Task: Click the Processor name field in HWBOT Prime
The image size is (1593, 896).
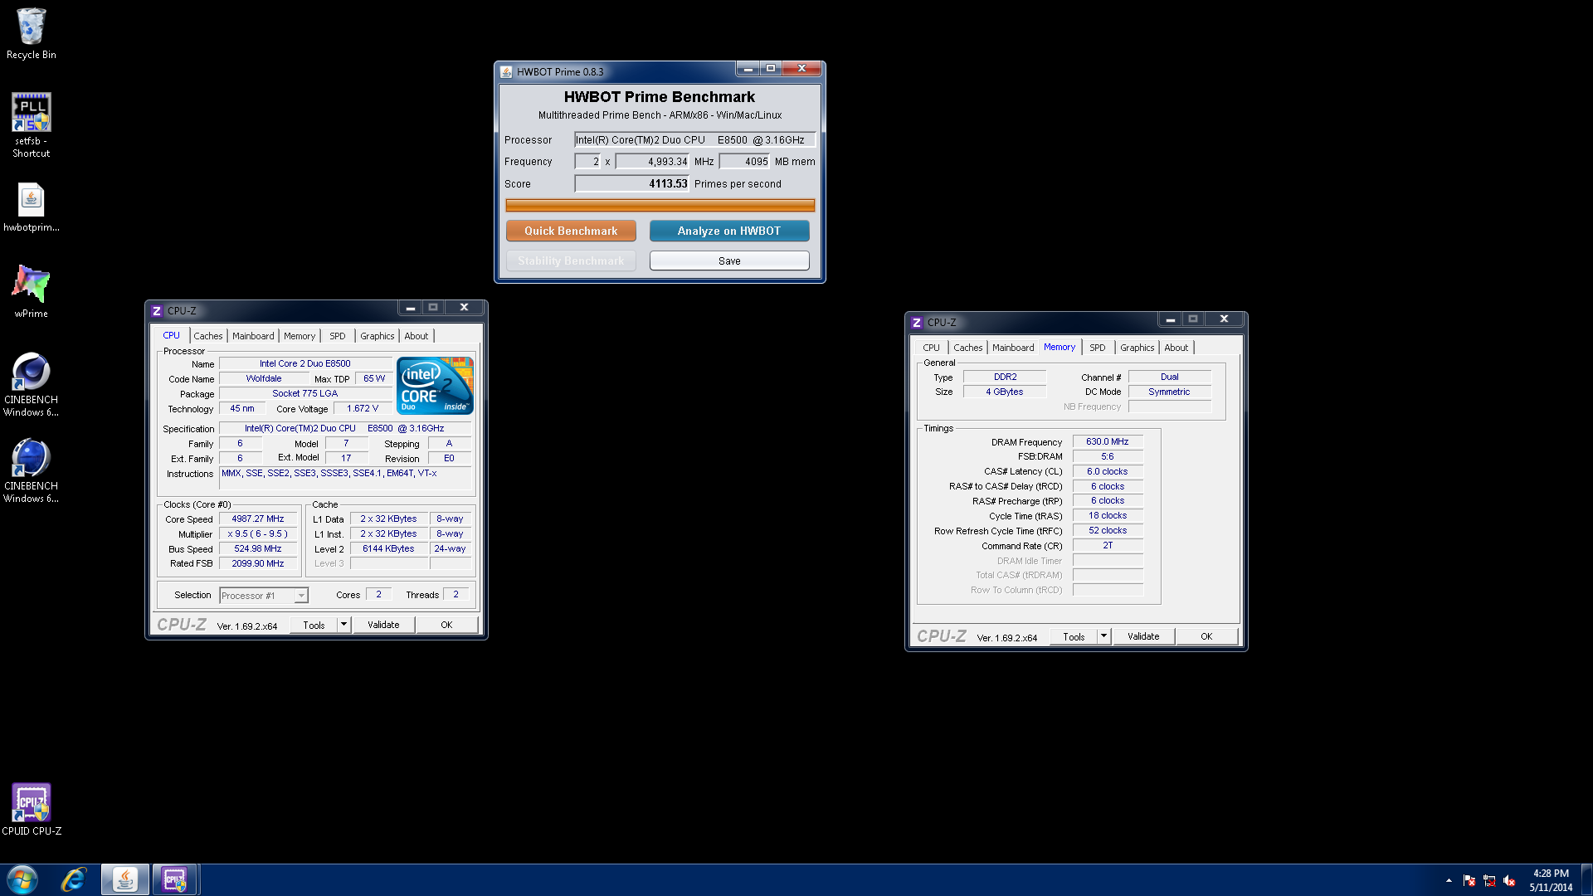Action: 694,139
